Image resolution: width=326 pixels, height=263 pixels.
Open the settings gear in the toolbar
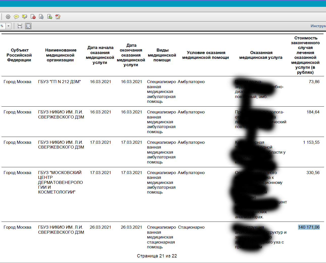click(x=8, y=17)
